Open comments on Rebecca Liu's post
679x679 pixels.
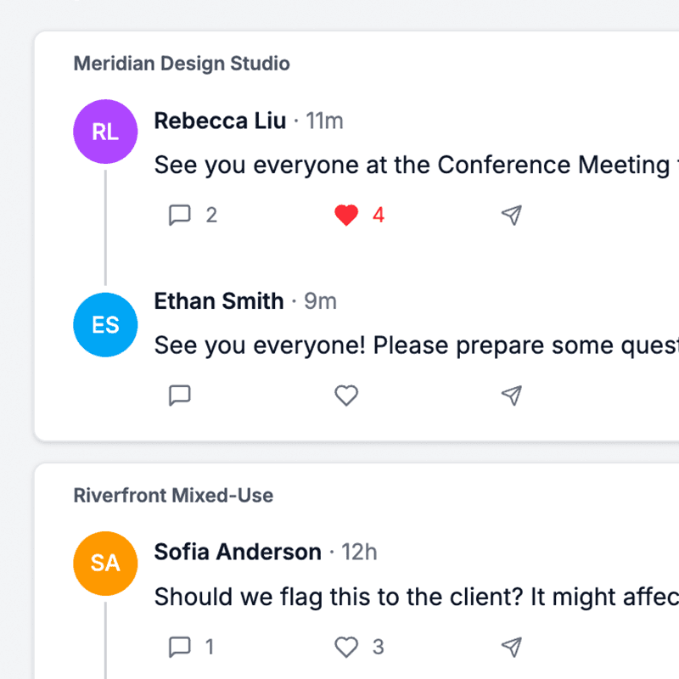[x=180, y=215]
